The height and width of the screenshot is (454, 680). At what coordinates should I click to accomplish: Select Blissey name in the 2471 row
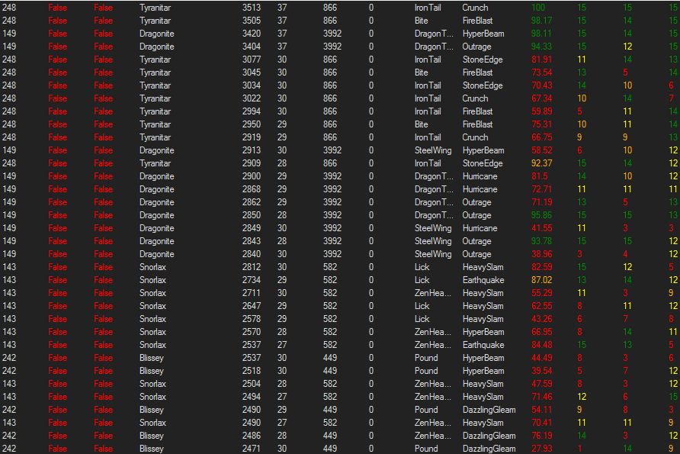pyautogui.click(x=152, y=449)
